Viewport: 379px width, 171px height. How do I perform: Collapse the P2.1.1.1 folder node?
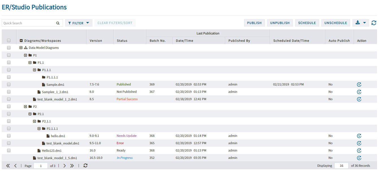point(39,128)
